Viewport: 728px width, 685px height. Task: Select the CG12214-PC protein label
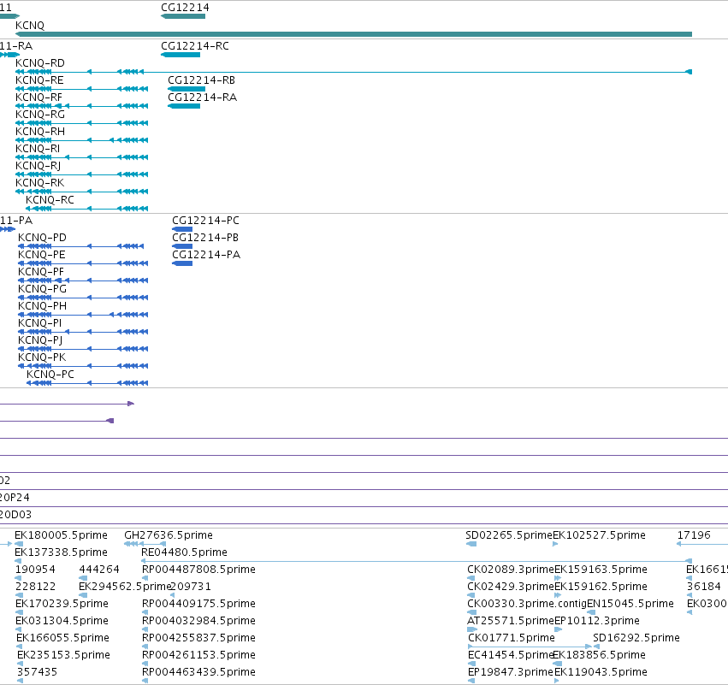[205, 221]
